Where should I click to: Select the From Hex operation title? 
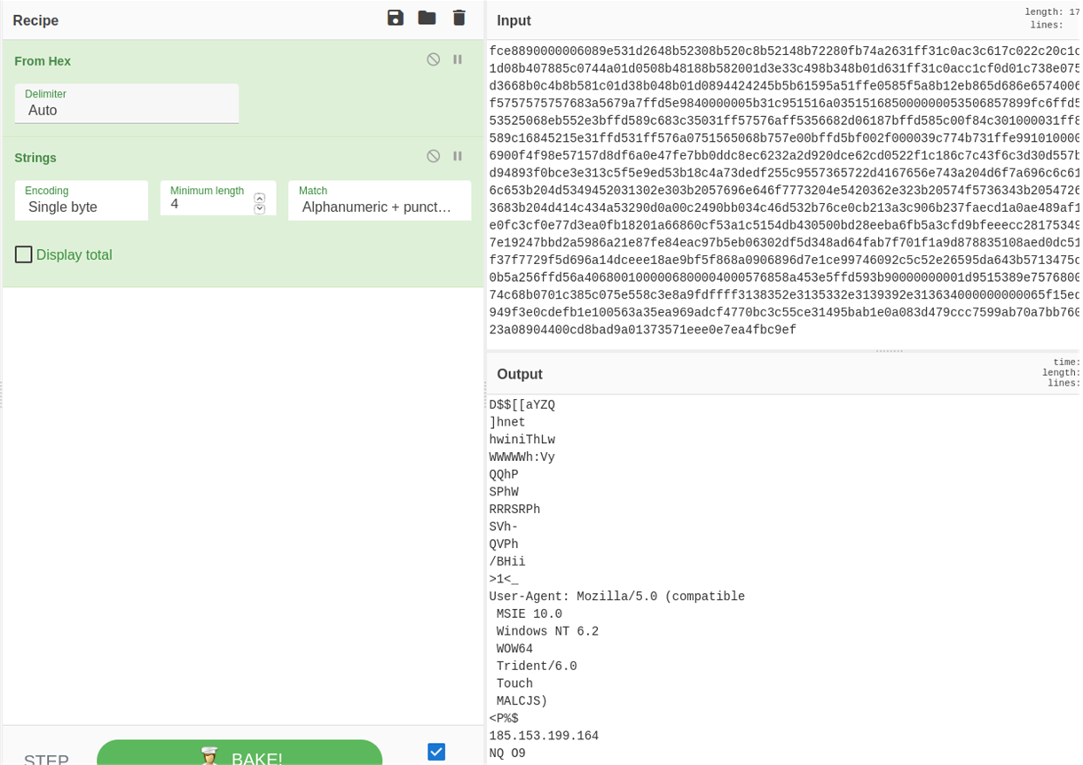pyautogui.click(x=43, y=61)
